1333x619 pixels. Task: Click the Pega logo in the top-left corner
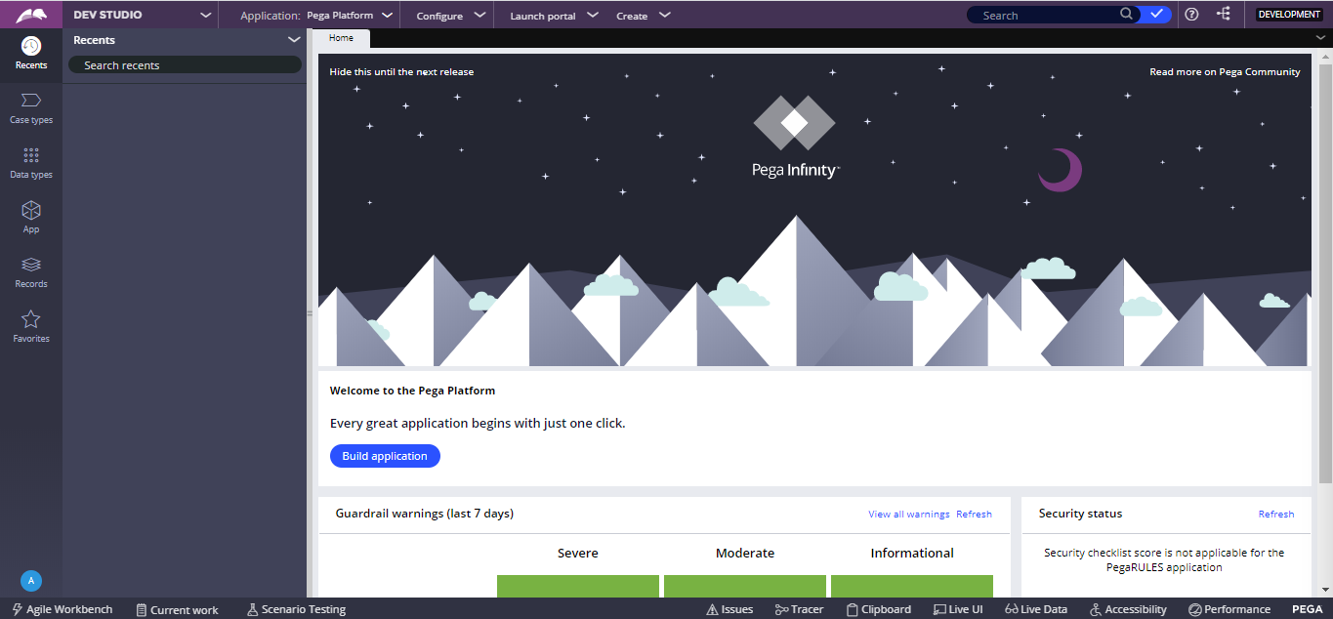click(x=30, y=15)
